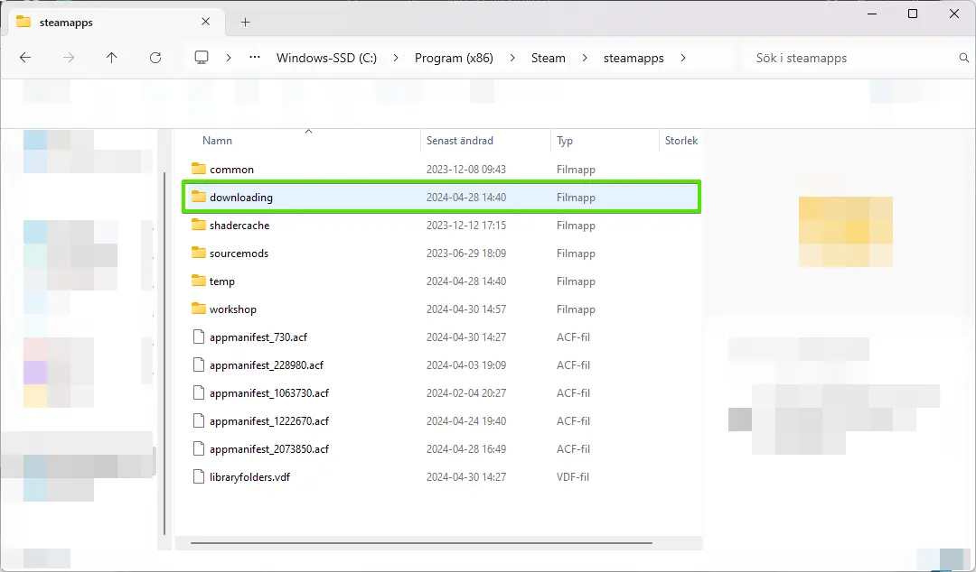Sort by the Typ column header
Image resolution: width=976 pixels, height=572 pixels.
click(x=565, y=141)
